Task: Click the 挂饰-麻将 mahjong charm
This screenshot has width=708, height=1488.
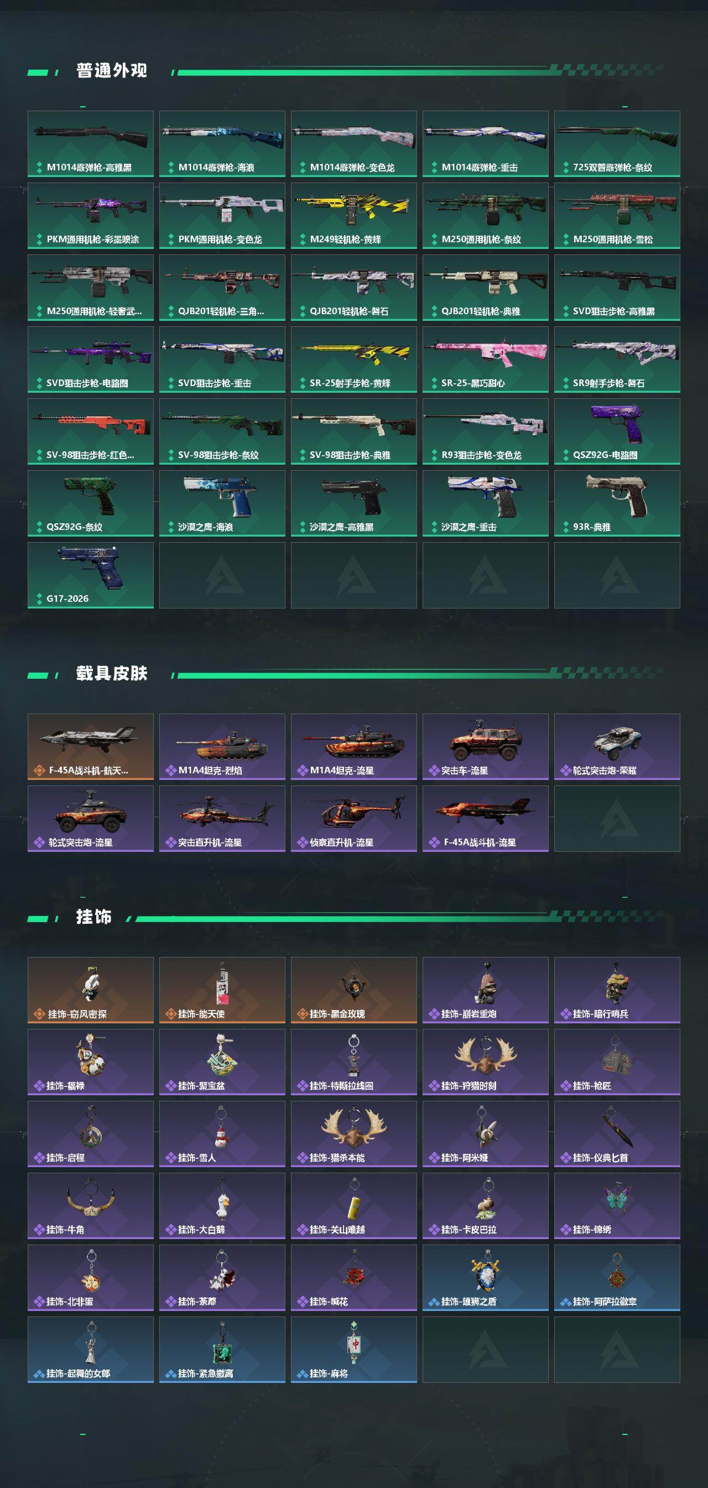Action: point(354,1349)
